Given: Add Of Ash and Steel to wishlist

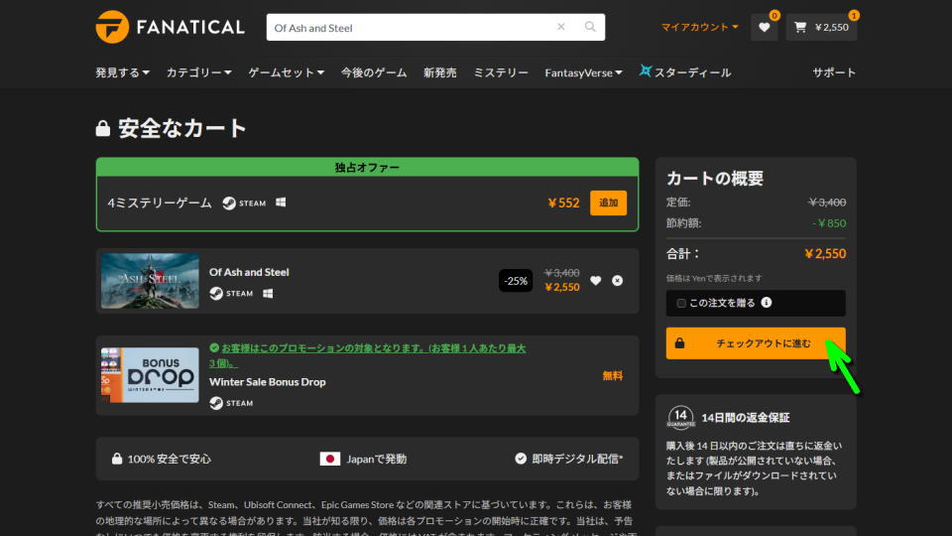Looking at the screenshot, I should point(595,281).
